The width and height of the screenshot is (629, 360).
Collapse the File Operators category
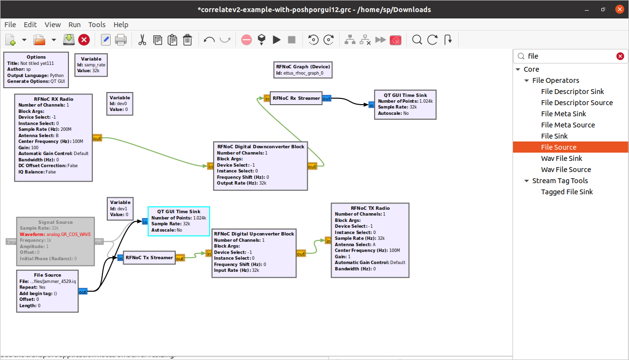click(x=527, y=80)
